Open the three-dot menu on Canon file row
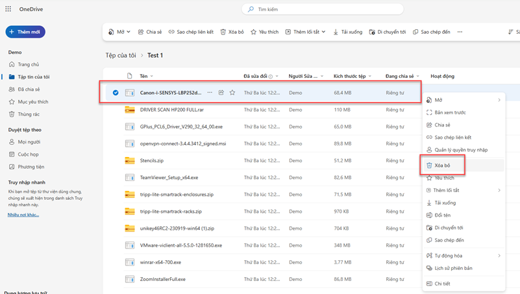This screenshot has width=520, height=294. 210,93
